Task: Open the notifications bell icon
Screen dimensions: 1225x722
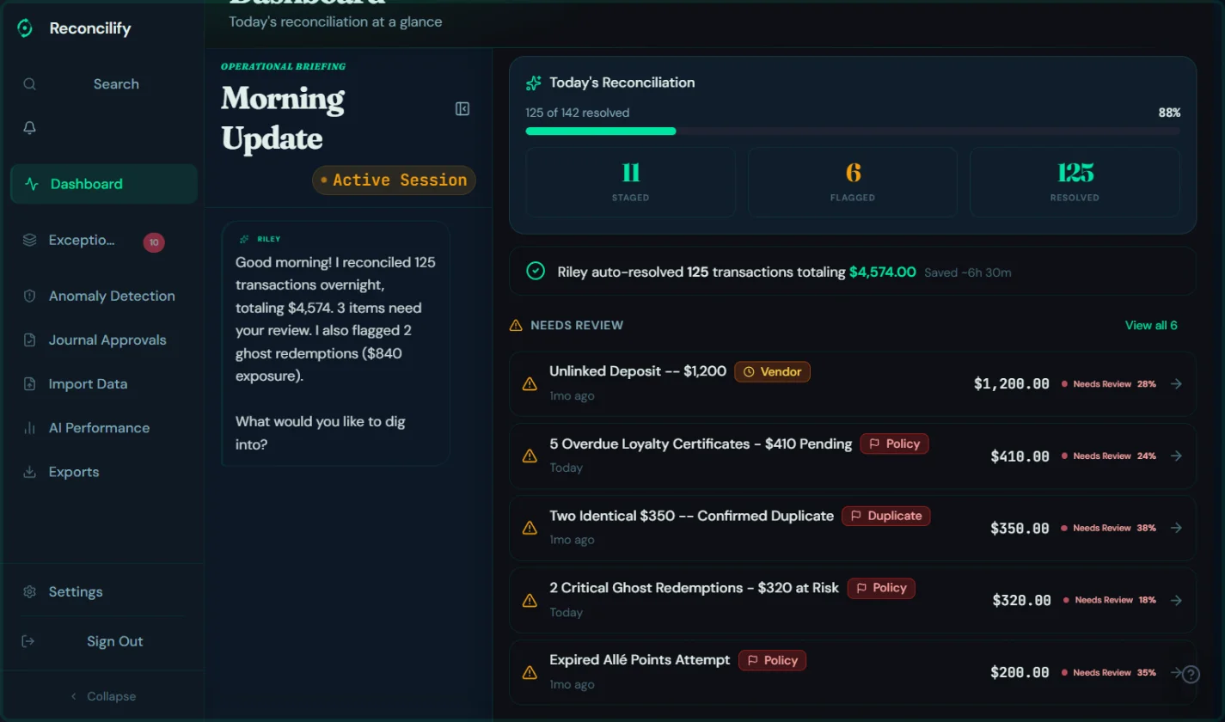Action: point(29,127)
